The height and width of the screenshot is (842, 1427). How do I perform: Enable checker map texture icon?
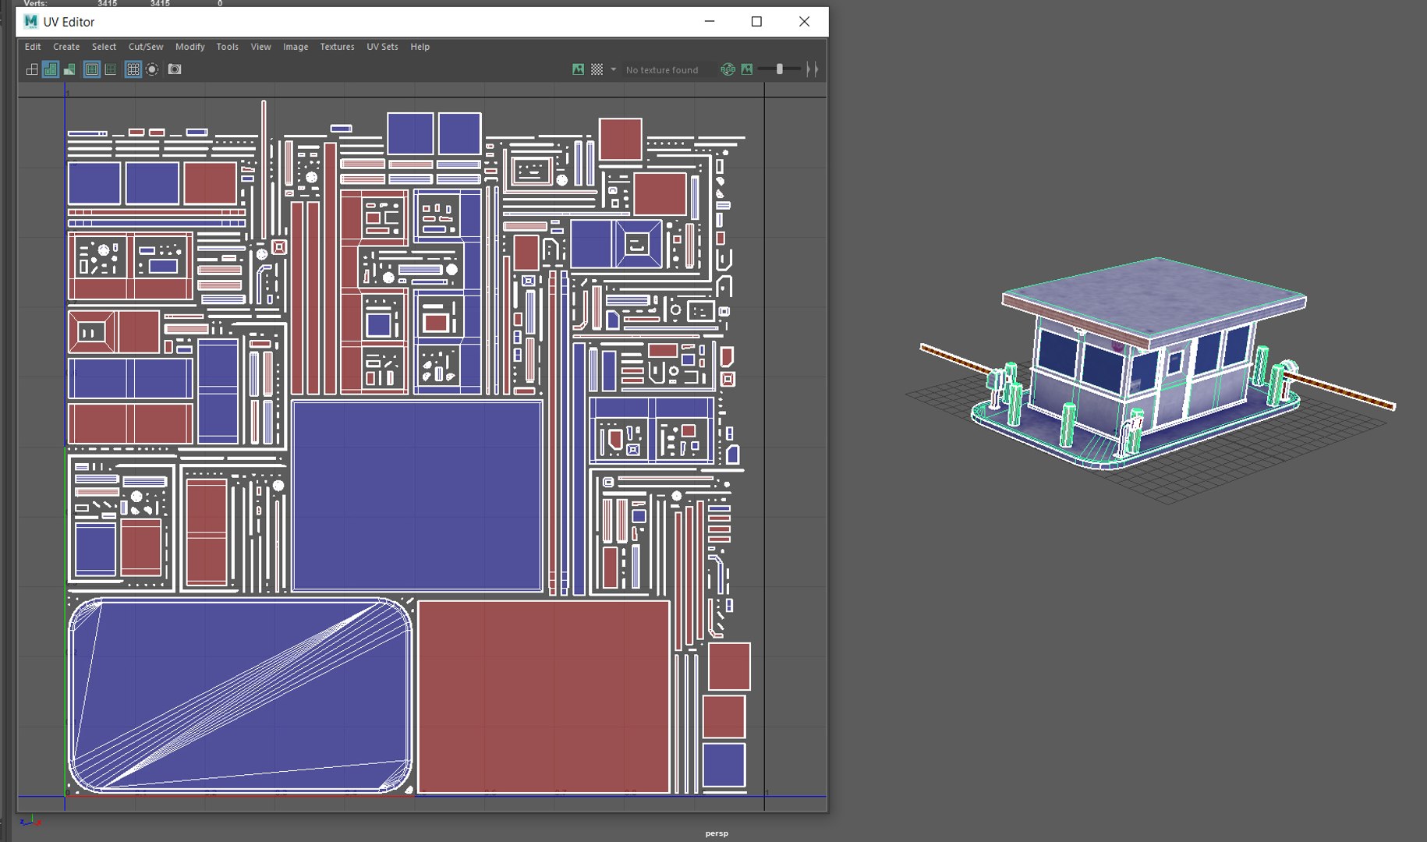[597, 69]
